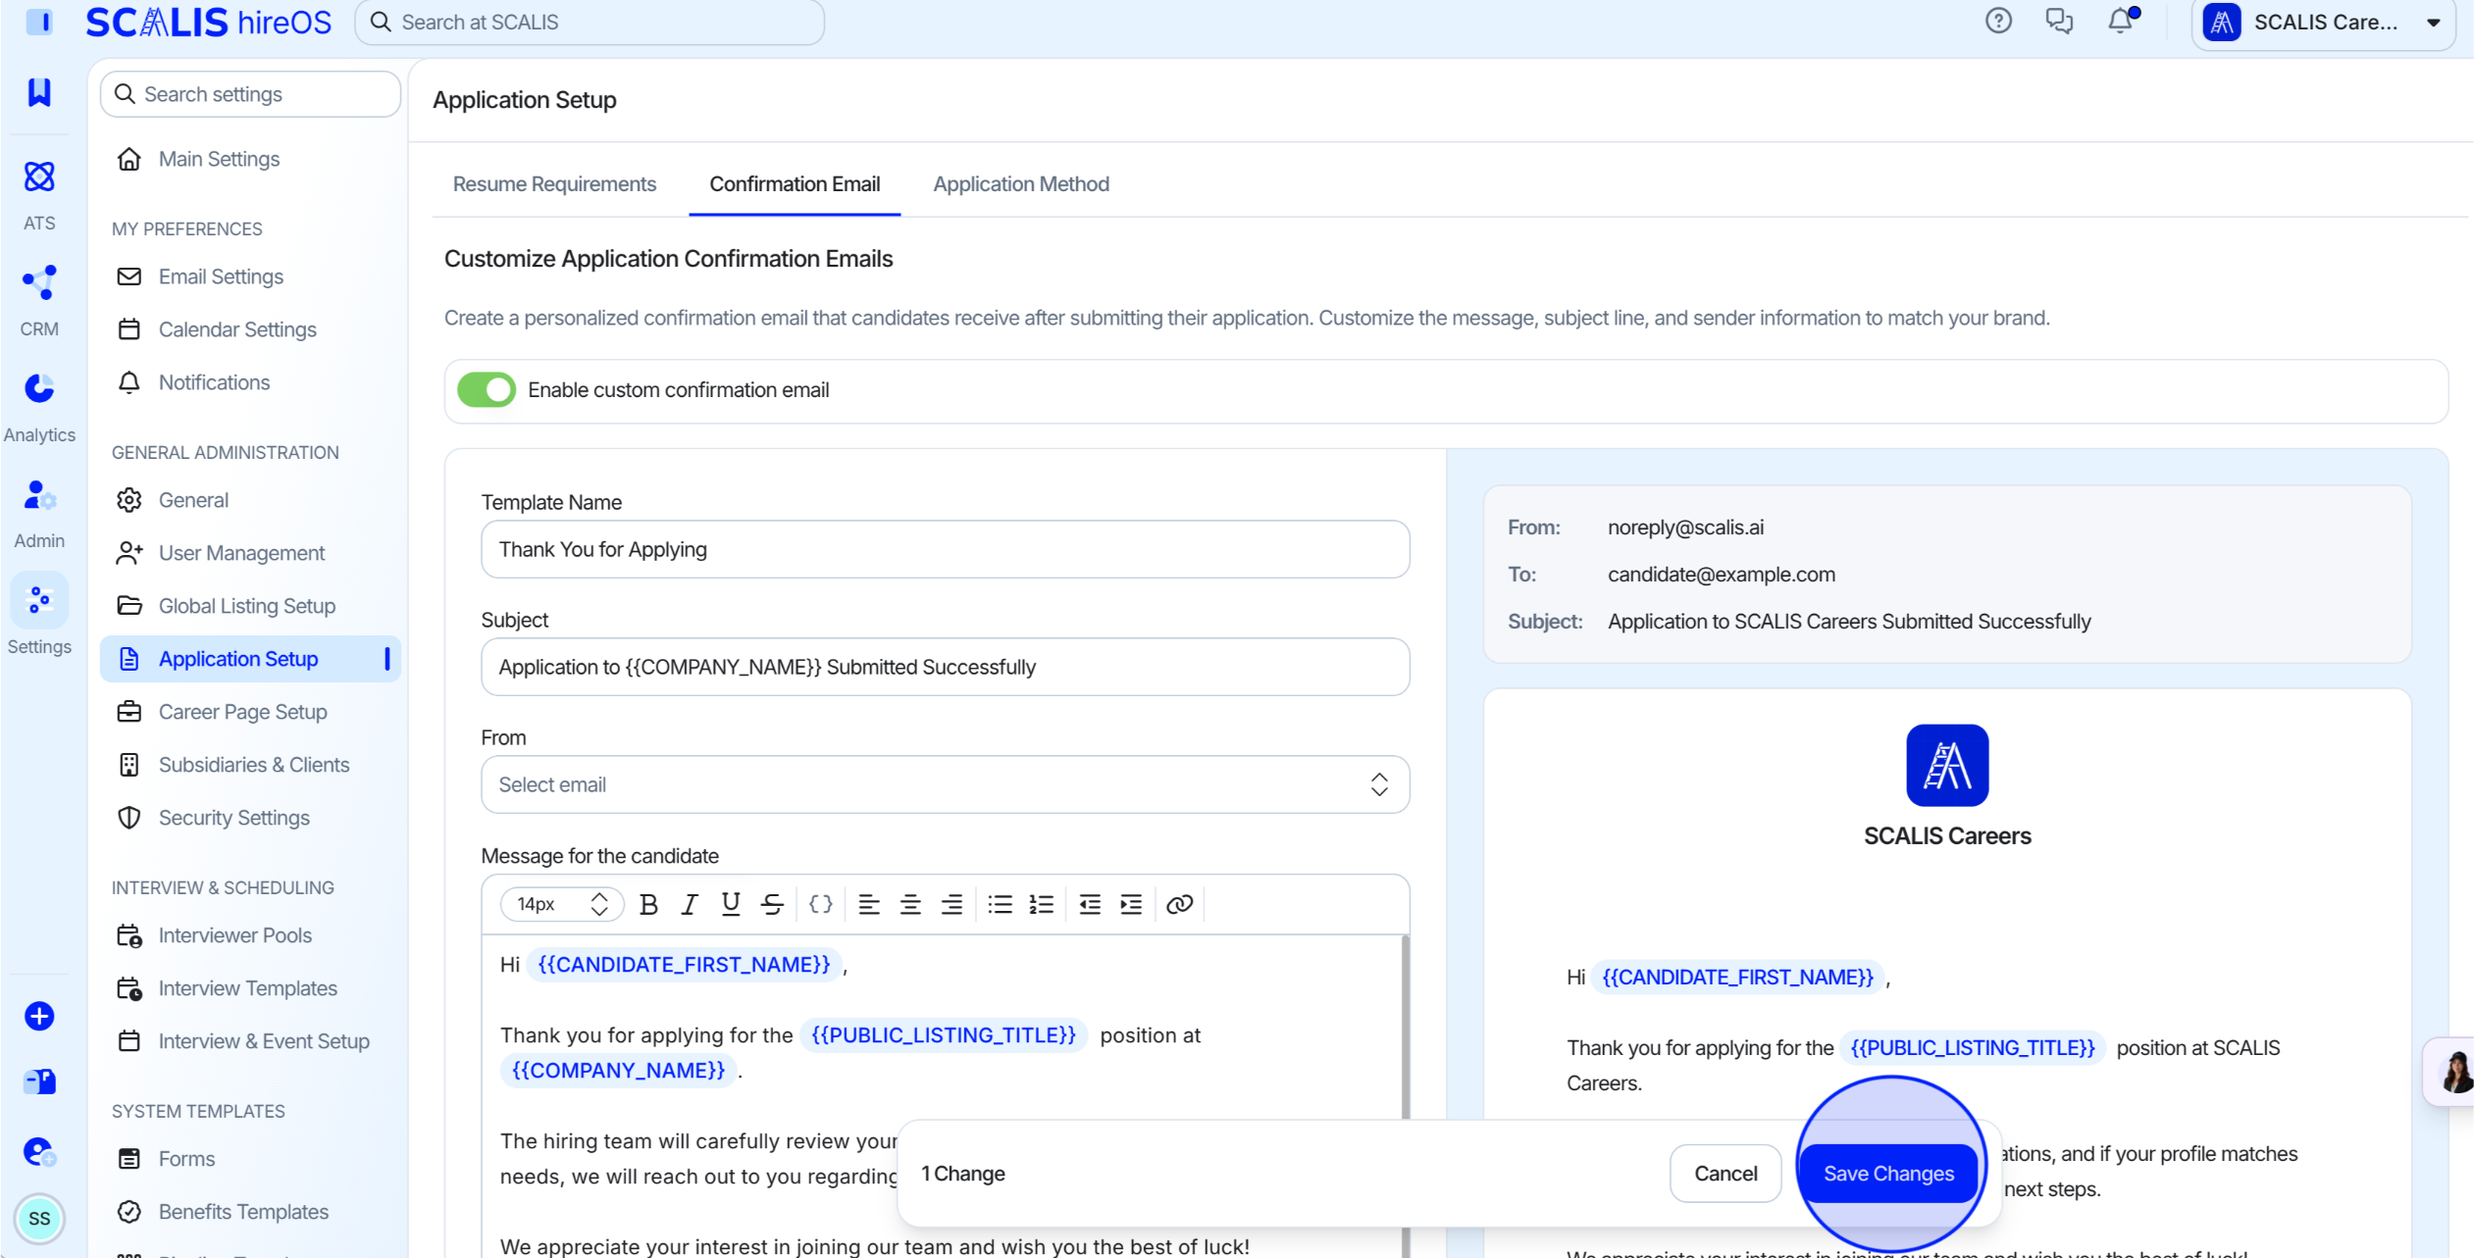The image size is (2474, 1258).
Task: Open the chat messages icon
Action: pos(2059,21)
